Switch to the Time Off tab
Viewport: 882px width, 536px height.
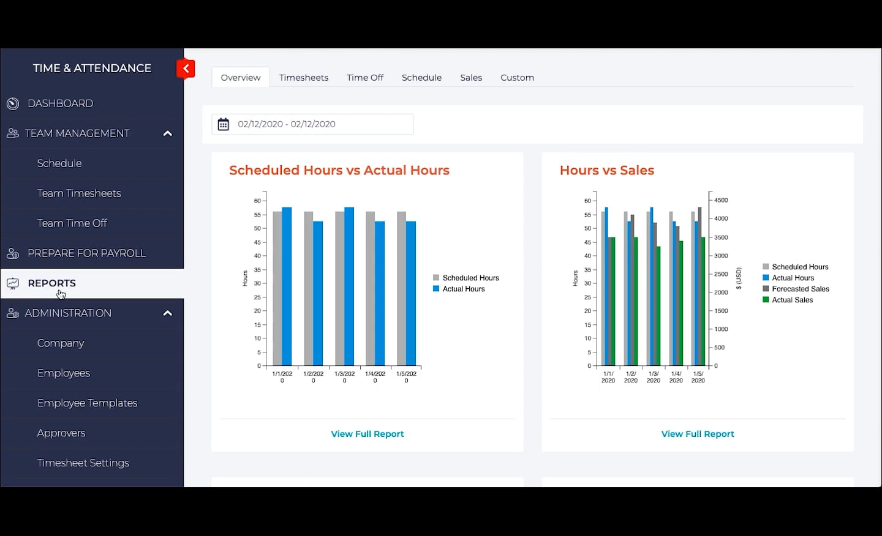[x=365, y=78]
